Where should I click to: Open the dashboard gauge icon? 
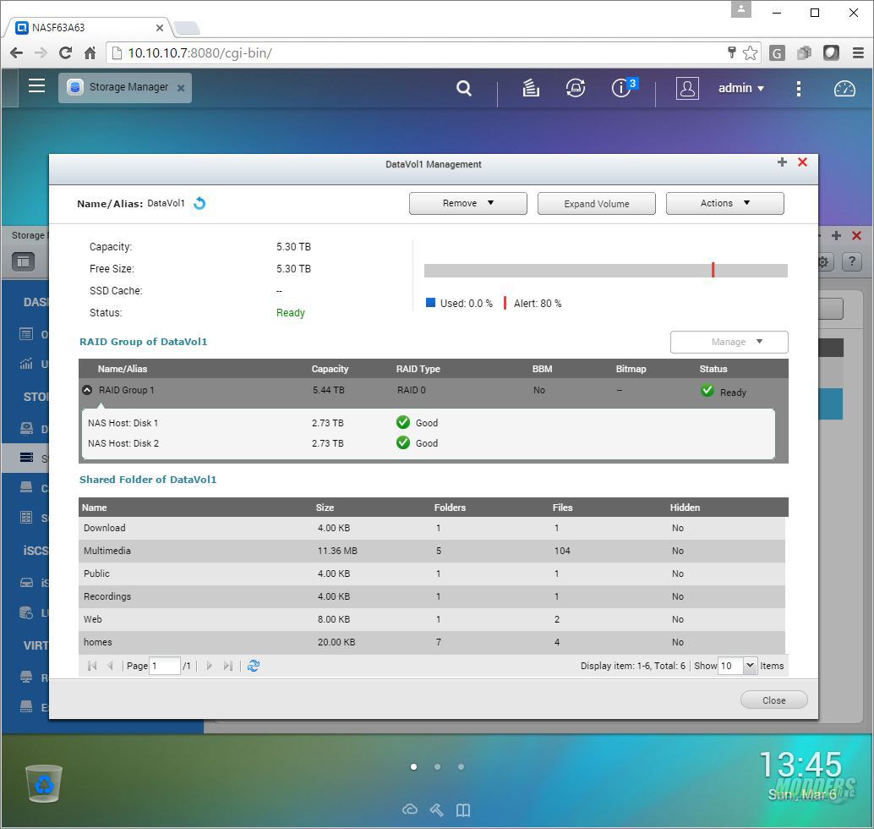click(844, 88)
